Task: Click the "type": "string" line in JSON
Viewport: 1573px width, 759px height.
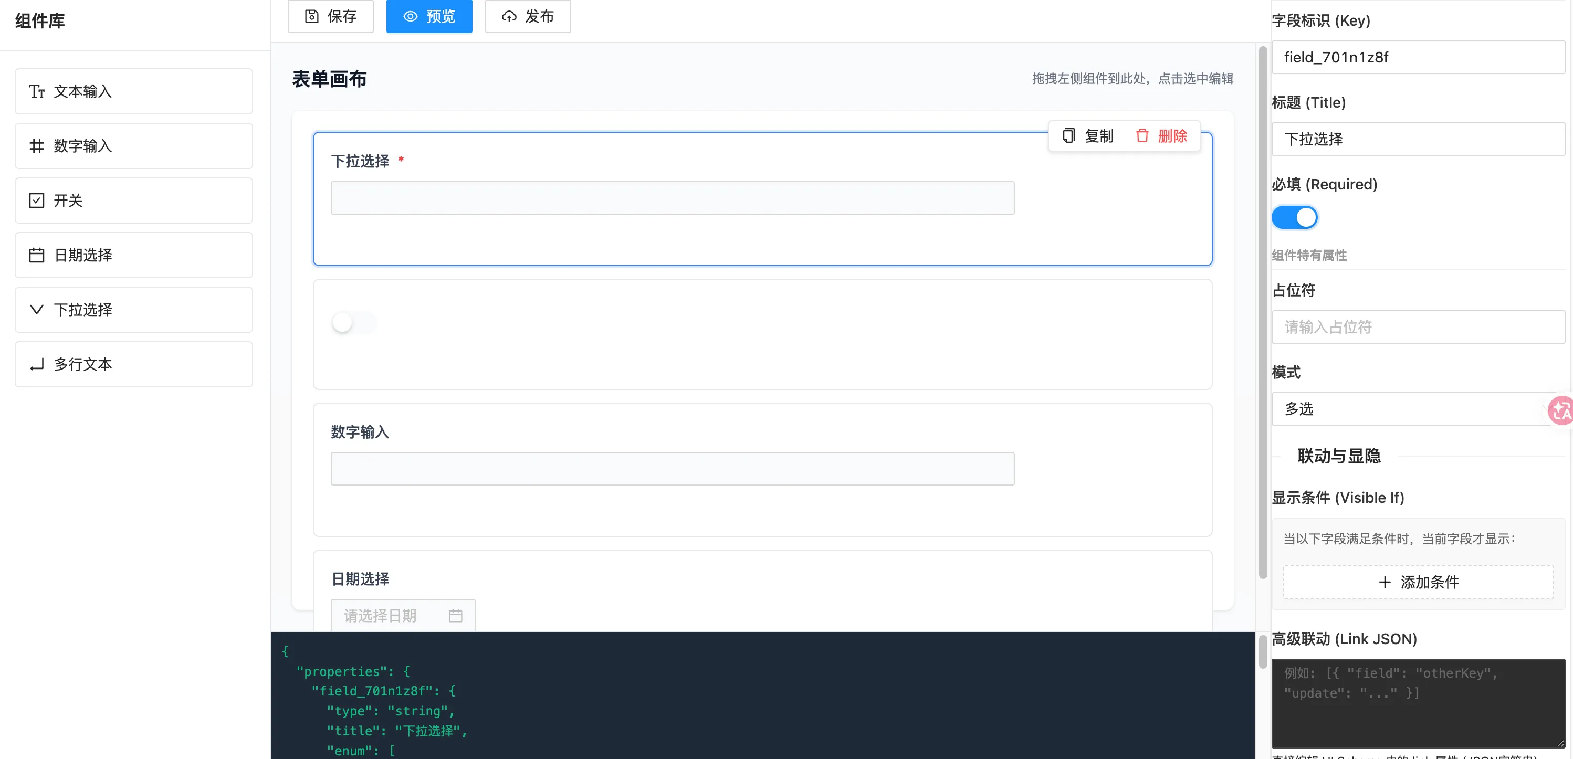Action: [391, 711]
